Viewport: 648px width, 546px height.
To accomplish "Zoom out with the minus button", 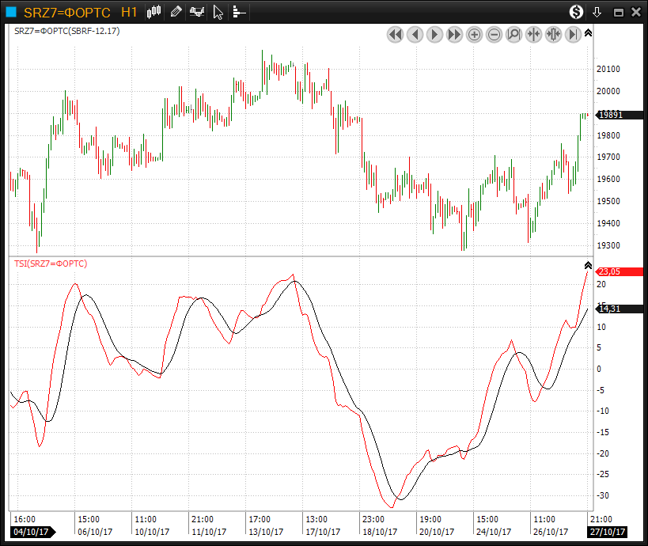I will pos(494,34).
